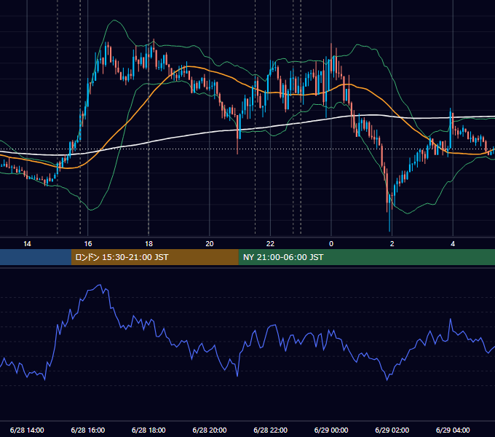Click the 6/29 02:00 date label

click(392, 430)
